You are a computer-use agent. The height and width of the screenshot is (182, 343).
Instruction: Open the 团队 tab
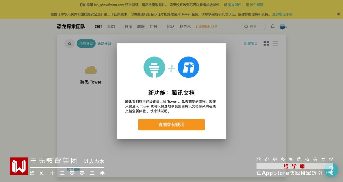point(171,26)
